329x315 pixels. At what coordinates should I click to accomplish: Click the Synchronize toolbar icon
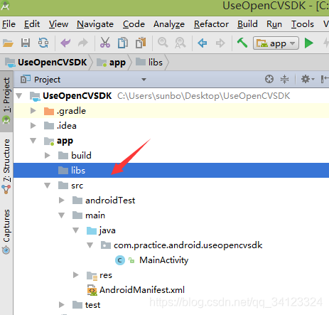43,43
